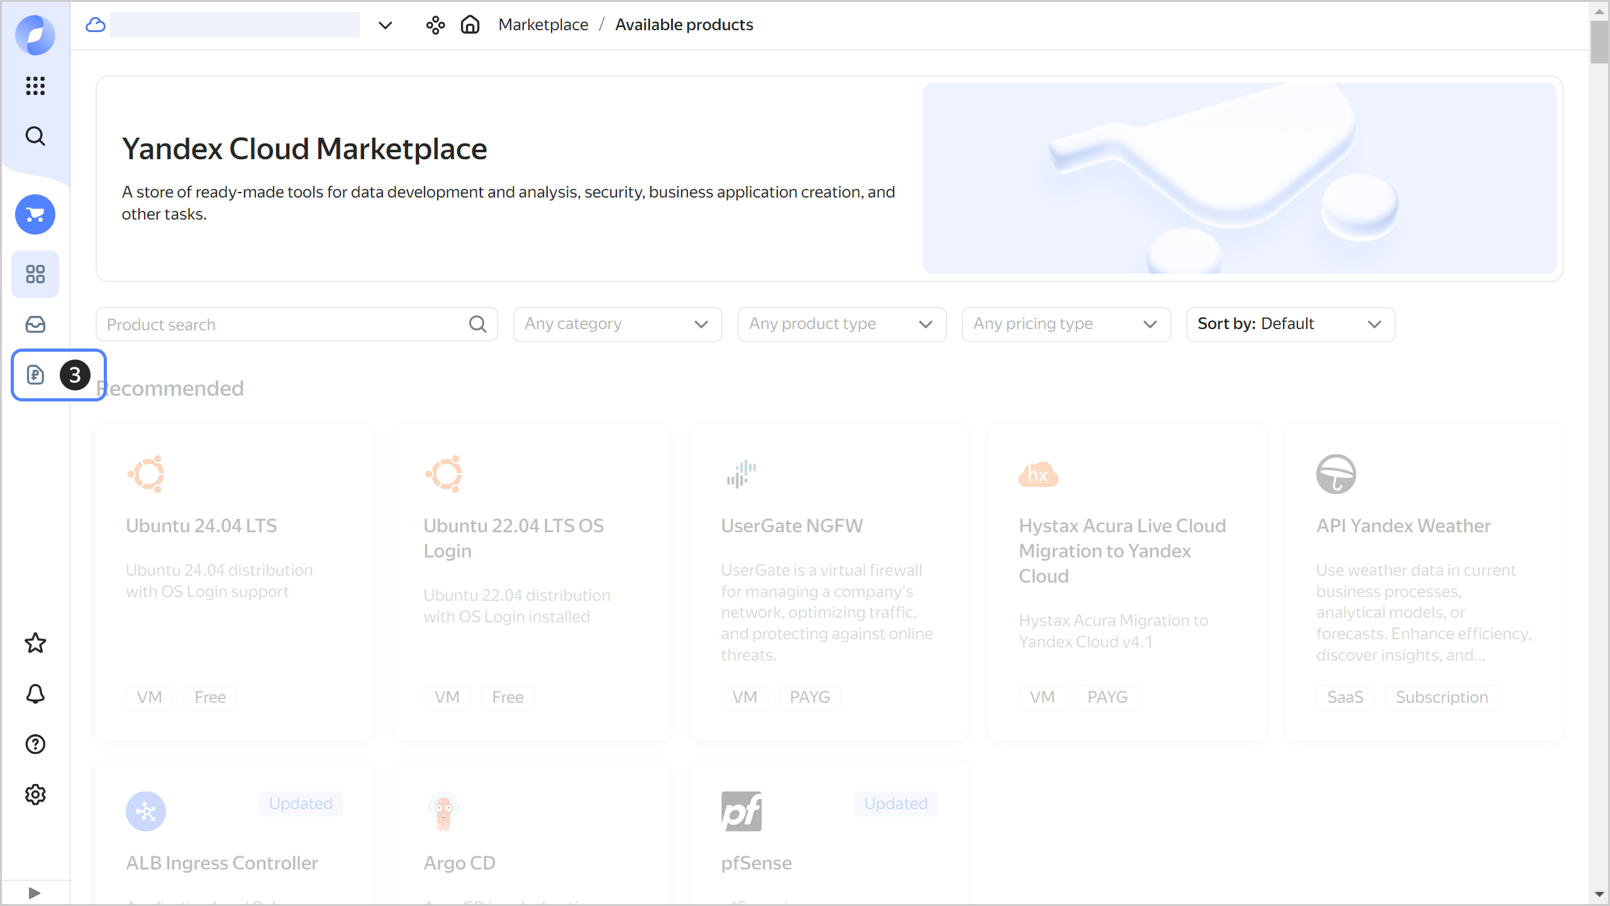Expand sidebar using bottom play arrow
1610x906 pixels.
coord(35,893)
